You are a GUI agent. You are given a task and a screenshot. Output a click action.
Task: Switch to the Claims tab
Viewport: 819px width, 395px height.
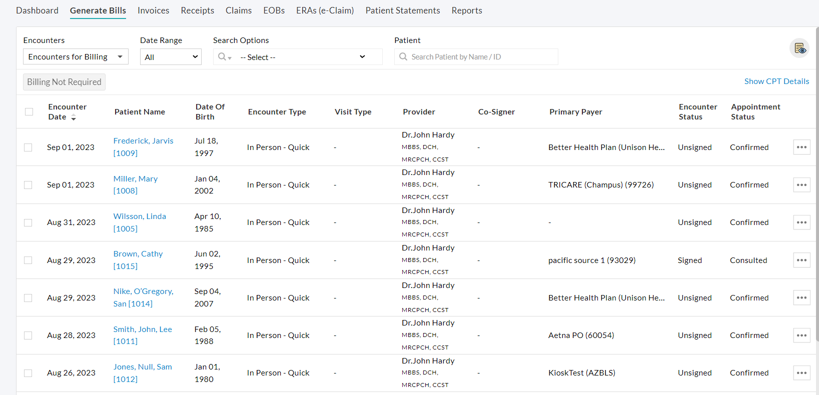coord(238,10)
